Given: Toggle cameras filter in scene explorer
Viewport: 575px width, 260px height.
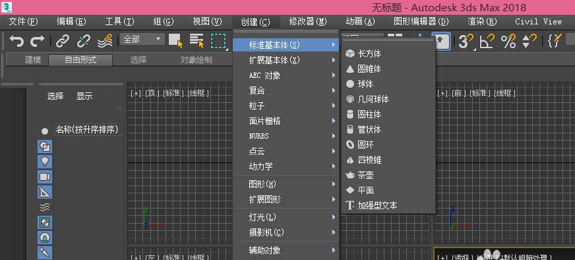Looking at the screenshot, I should click(x=45, y=177).
